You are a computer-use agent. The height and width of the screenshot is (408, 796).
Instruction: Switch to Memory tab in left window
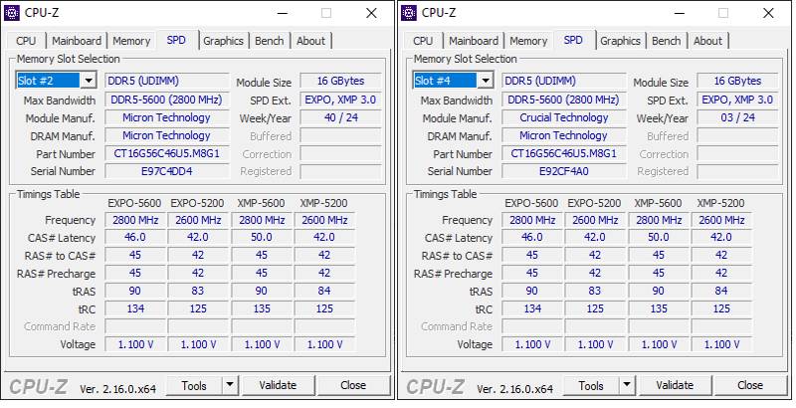tap(131, 41)
